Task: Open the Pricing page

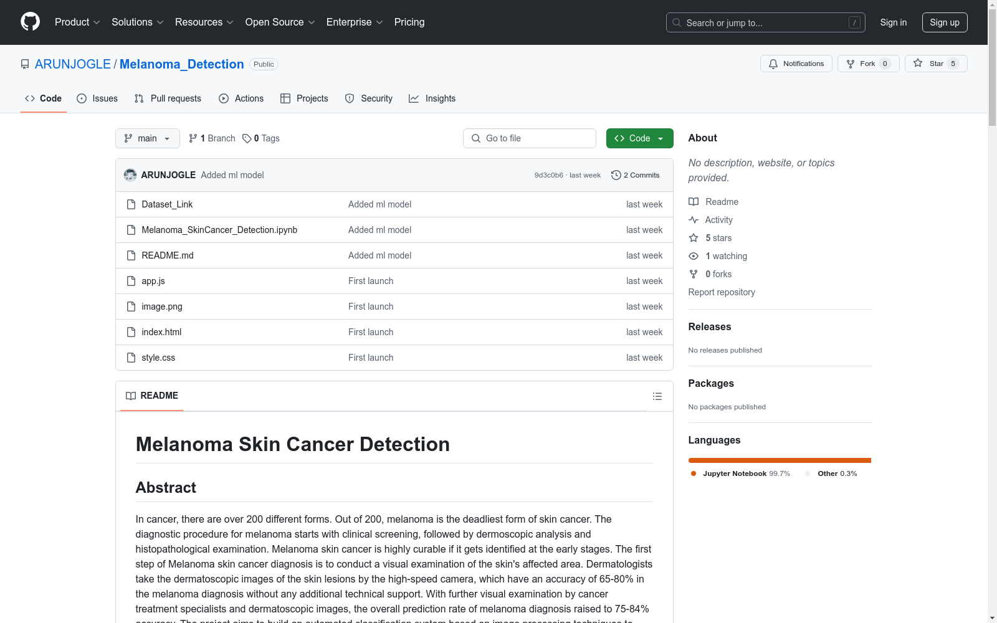Action: [x=409, y=22]
